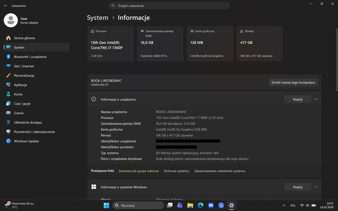Click the Windows logo beside Informacje o systemie Windows

point(94,187)
